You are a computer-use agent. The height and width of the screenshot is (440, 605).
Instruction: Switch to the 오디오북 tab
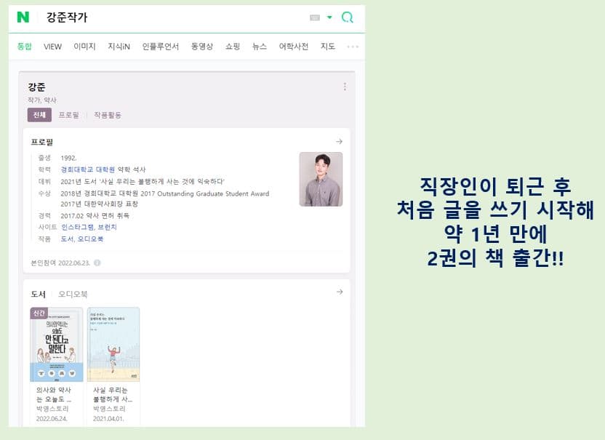point(73,294)
